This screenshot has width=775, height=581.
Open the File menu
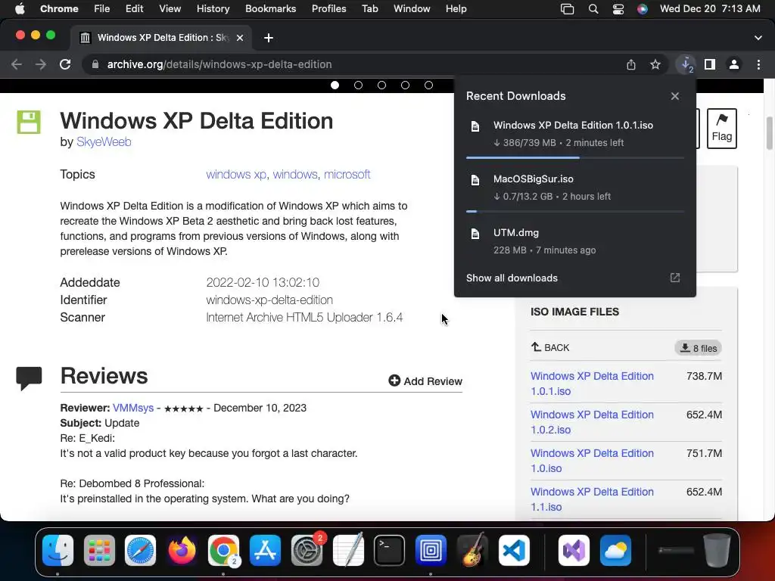(102, 8)
